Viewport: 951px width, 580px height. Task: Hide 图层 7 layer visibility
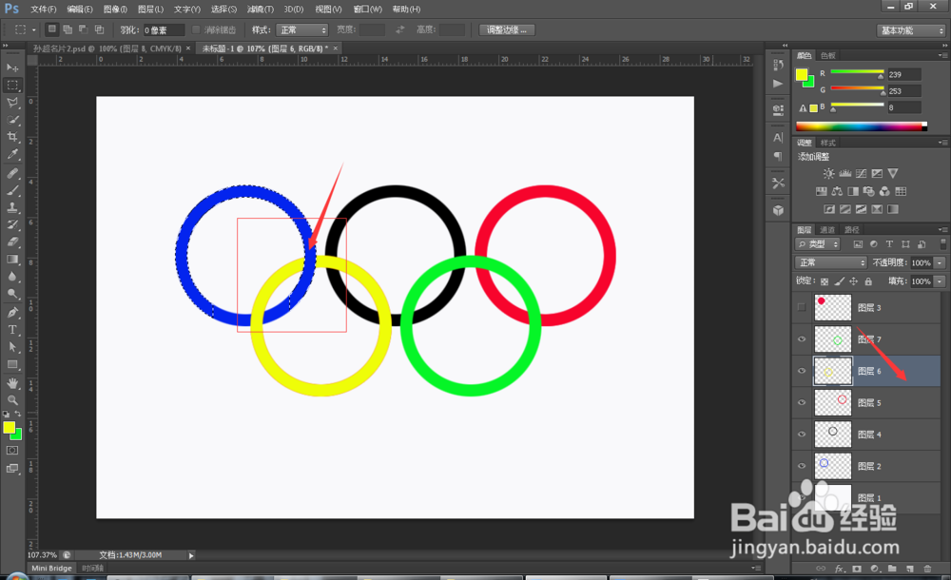pyautogui.click(x=802, y=339)
